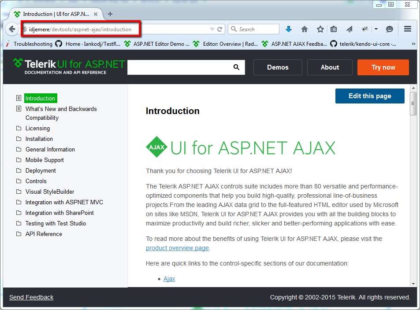420x310 pixels.
Task: Open the dropdown arrow next to extension icon
Action: [376, 29]
